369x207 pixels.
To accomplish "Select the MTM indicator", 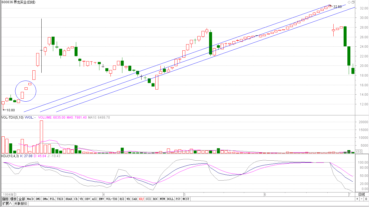I will tap(162, 199).
